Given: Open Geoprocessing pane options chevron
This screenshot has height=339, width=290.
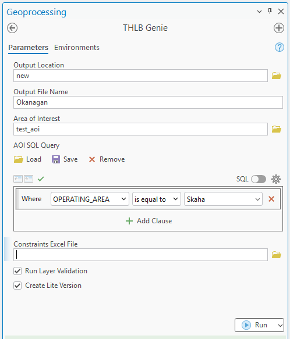Looking at the screenshot, I should point(259,12).
